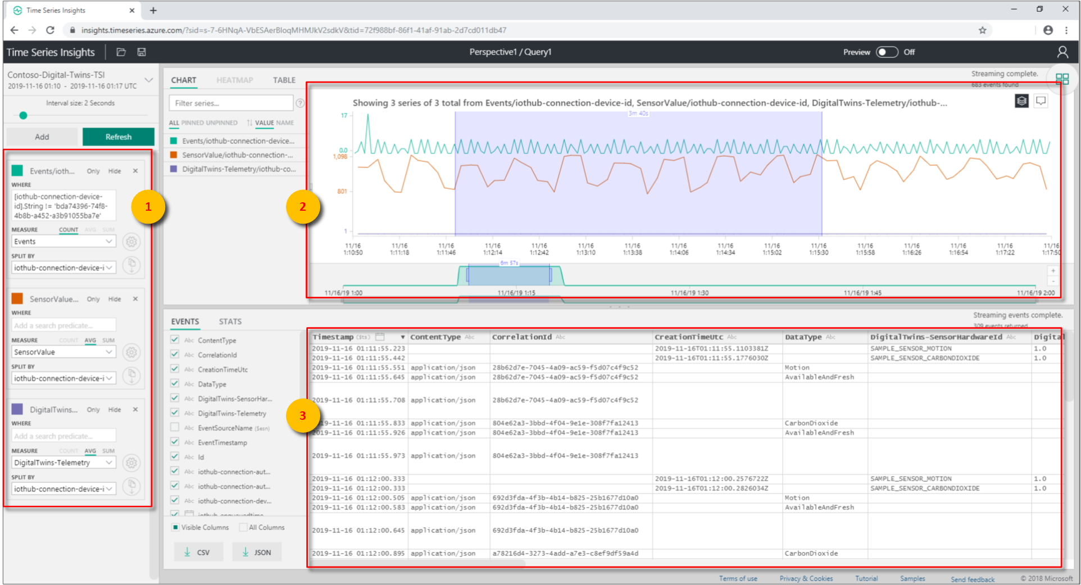Open browser menu three dots

tap(1066, 30)
